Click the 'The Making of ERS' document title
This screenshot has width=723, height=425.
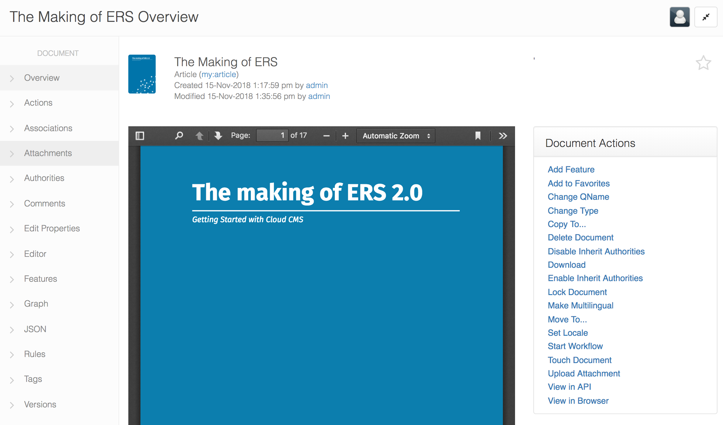tap(226, 62)
